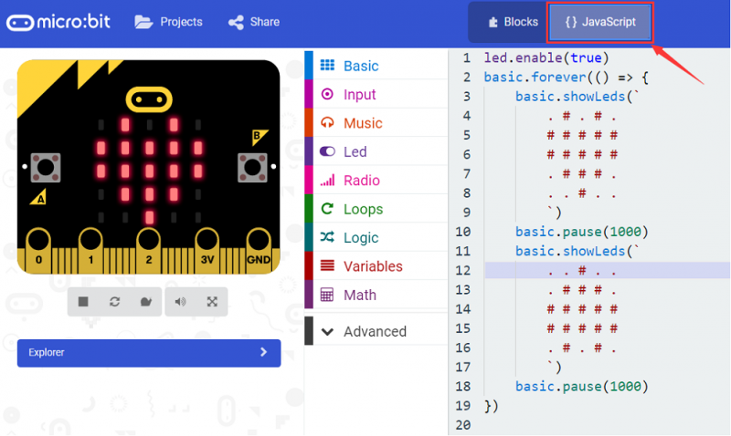Click the Share button
Image resolution: width=731 pixels, height=436 pixels.
point(254,22)
